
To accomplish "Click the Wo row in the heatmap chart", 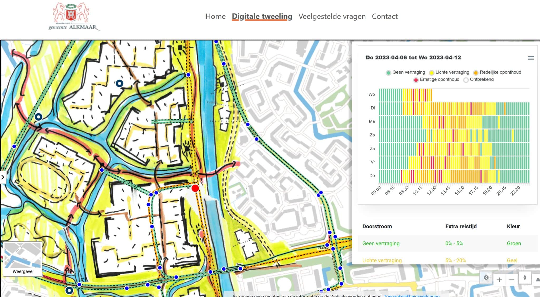I will (x=405, y=95).
